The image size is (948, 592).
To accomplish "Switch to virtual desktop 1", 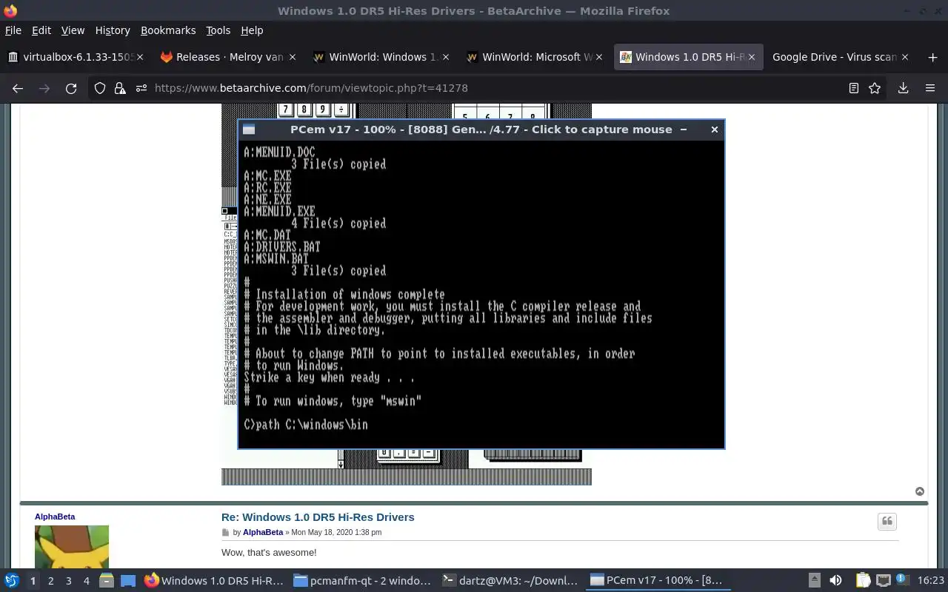I will (x=33, y=581).
